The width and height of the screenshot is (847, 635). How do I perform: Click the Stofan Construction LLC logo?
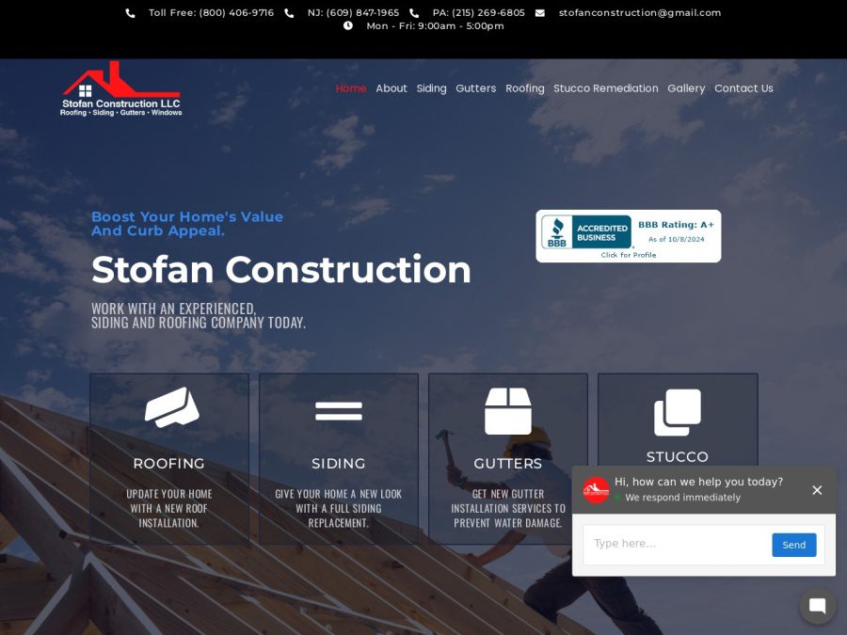(121, 89)
